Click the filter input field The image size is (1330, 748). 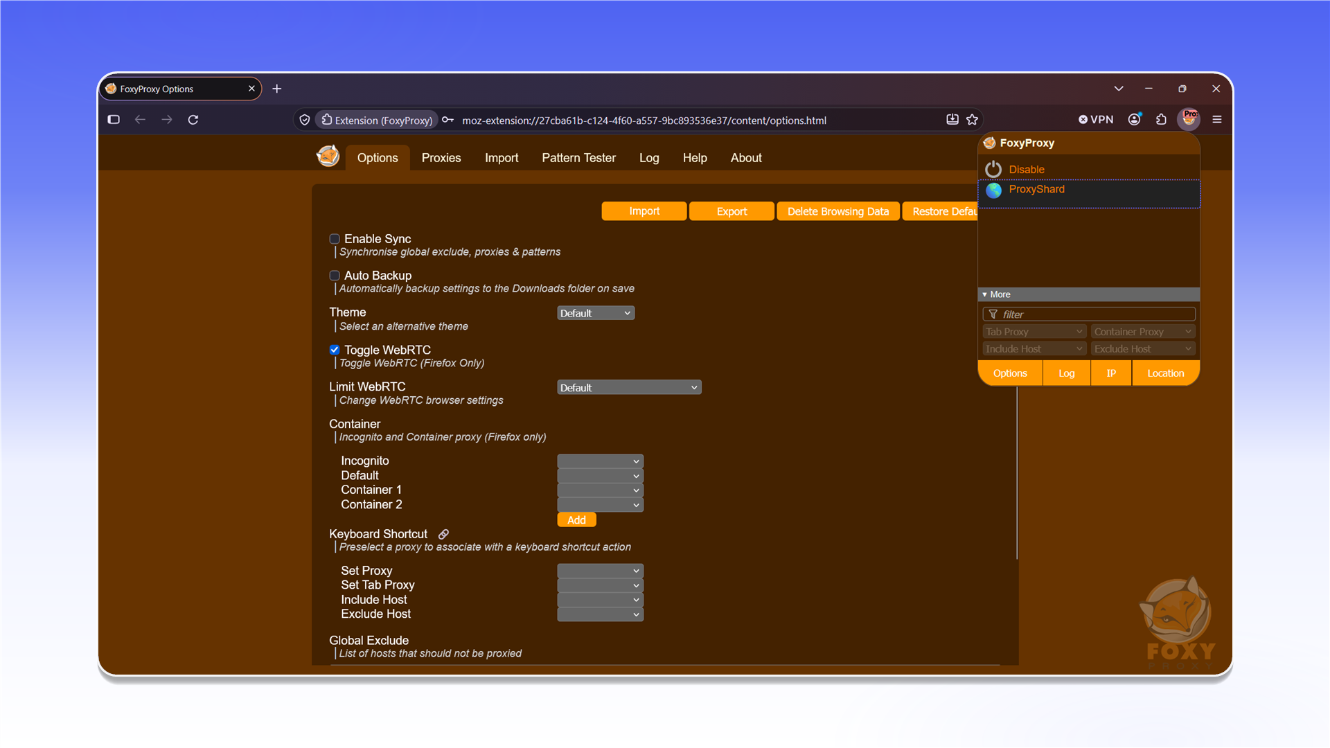pos(1088,314)
